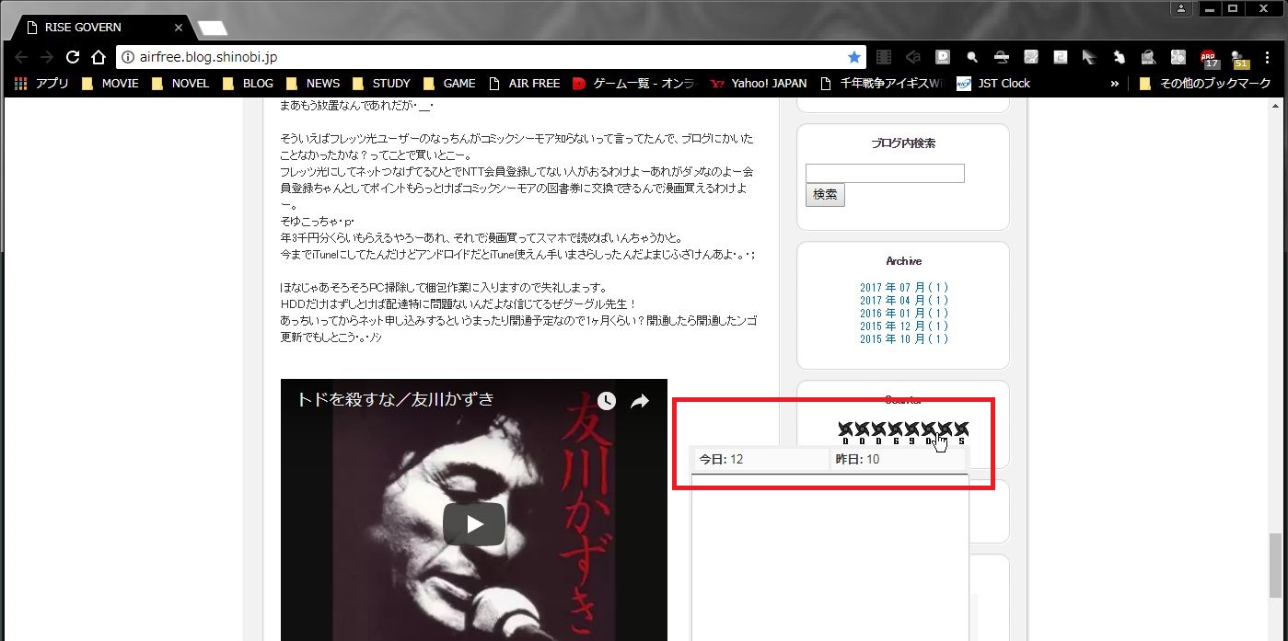1288x641 pixels.
Task: Click the Share arrow icon on video
Action: 640,400
